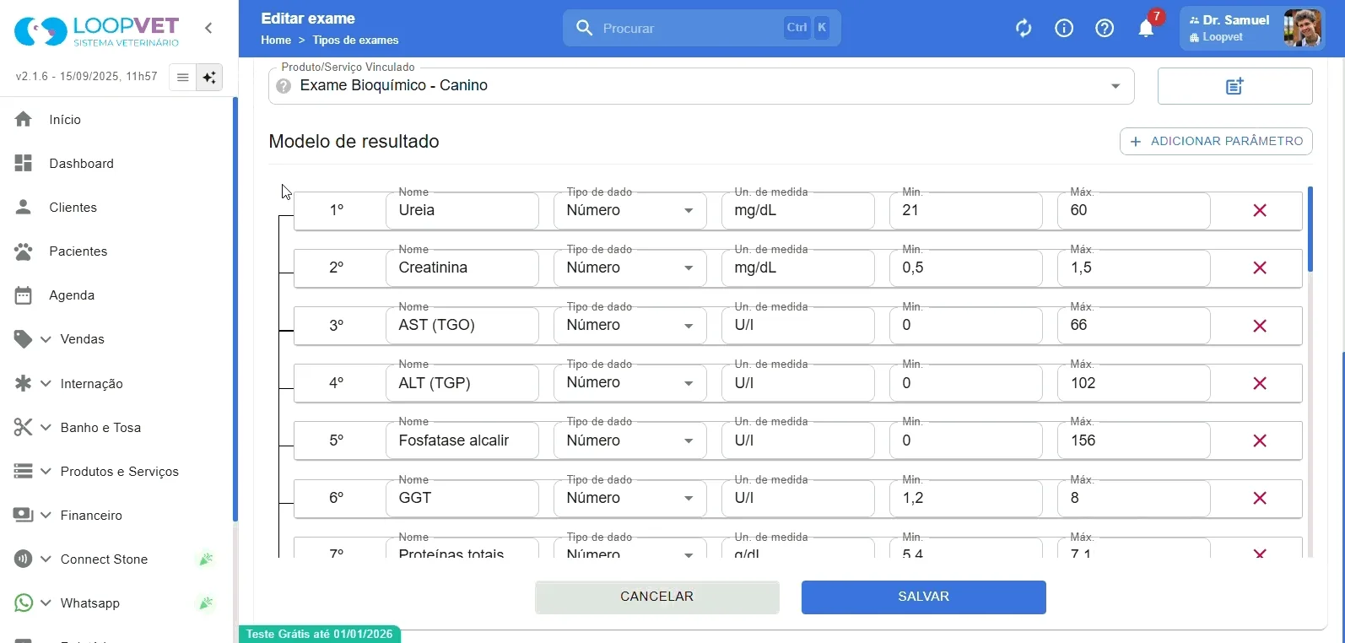Collapse the sidebar with the left chevron
The image size is (1345, 643).
(208, 28)
